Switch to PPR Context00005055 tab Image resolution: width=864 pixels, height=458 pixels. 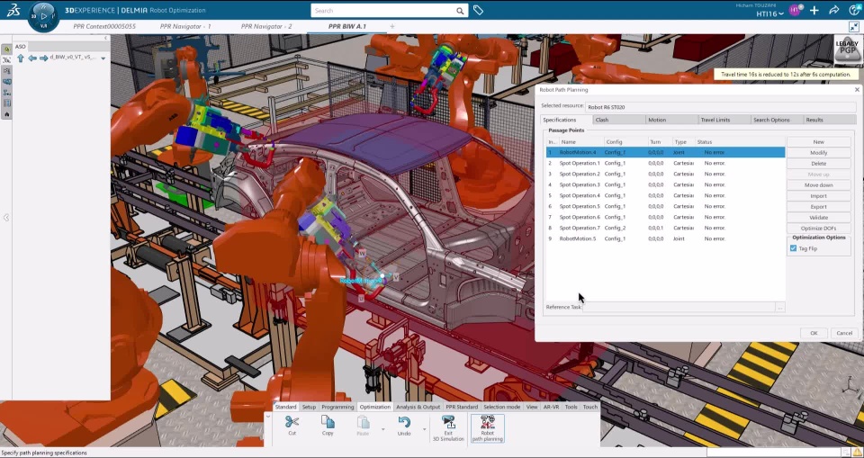104,26
